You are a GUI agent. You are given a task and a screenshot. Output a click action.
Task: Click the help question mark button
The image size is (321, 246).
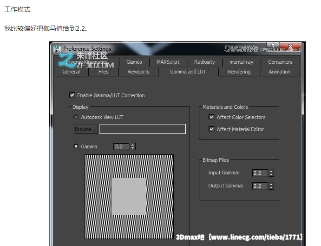coord(273,47)
